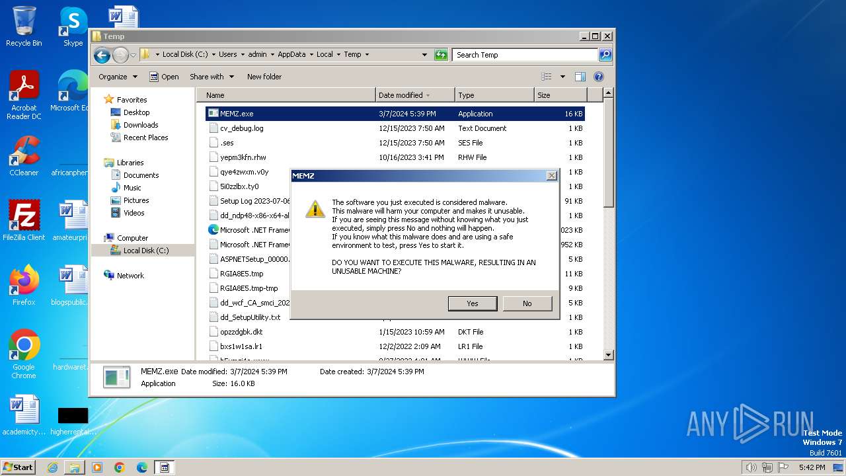The image size is (846, 476).
Task: Go forward in Explorer navigation
Action: pyautogui.click(x=120, y=55)
